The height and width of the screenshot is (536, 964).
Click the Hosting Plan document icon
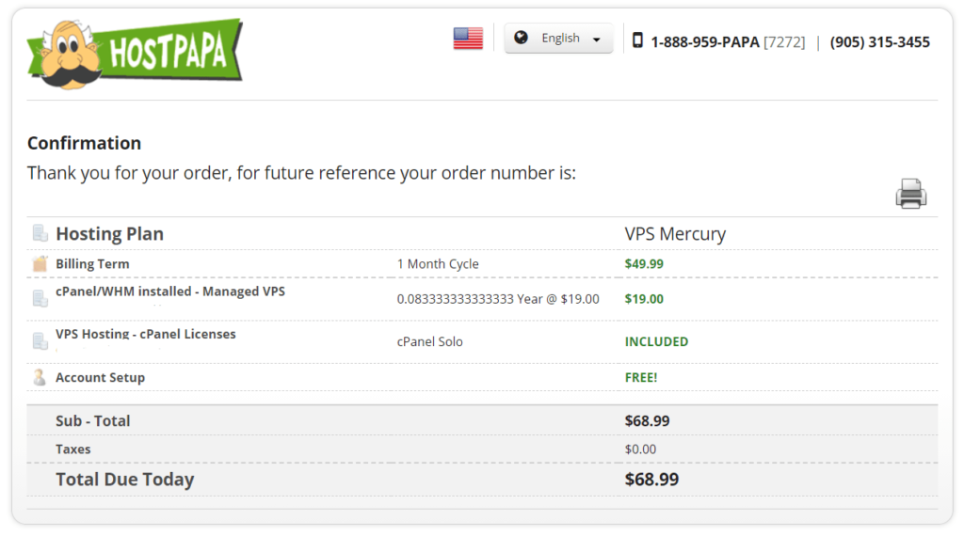(x=40, y=233)
